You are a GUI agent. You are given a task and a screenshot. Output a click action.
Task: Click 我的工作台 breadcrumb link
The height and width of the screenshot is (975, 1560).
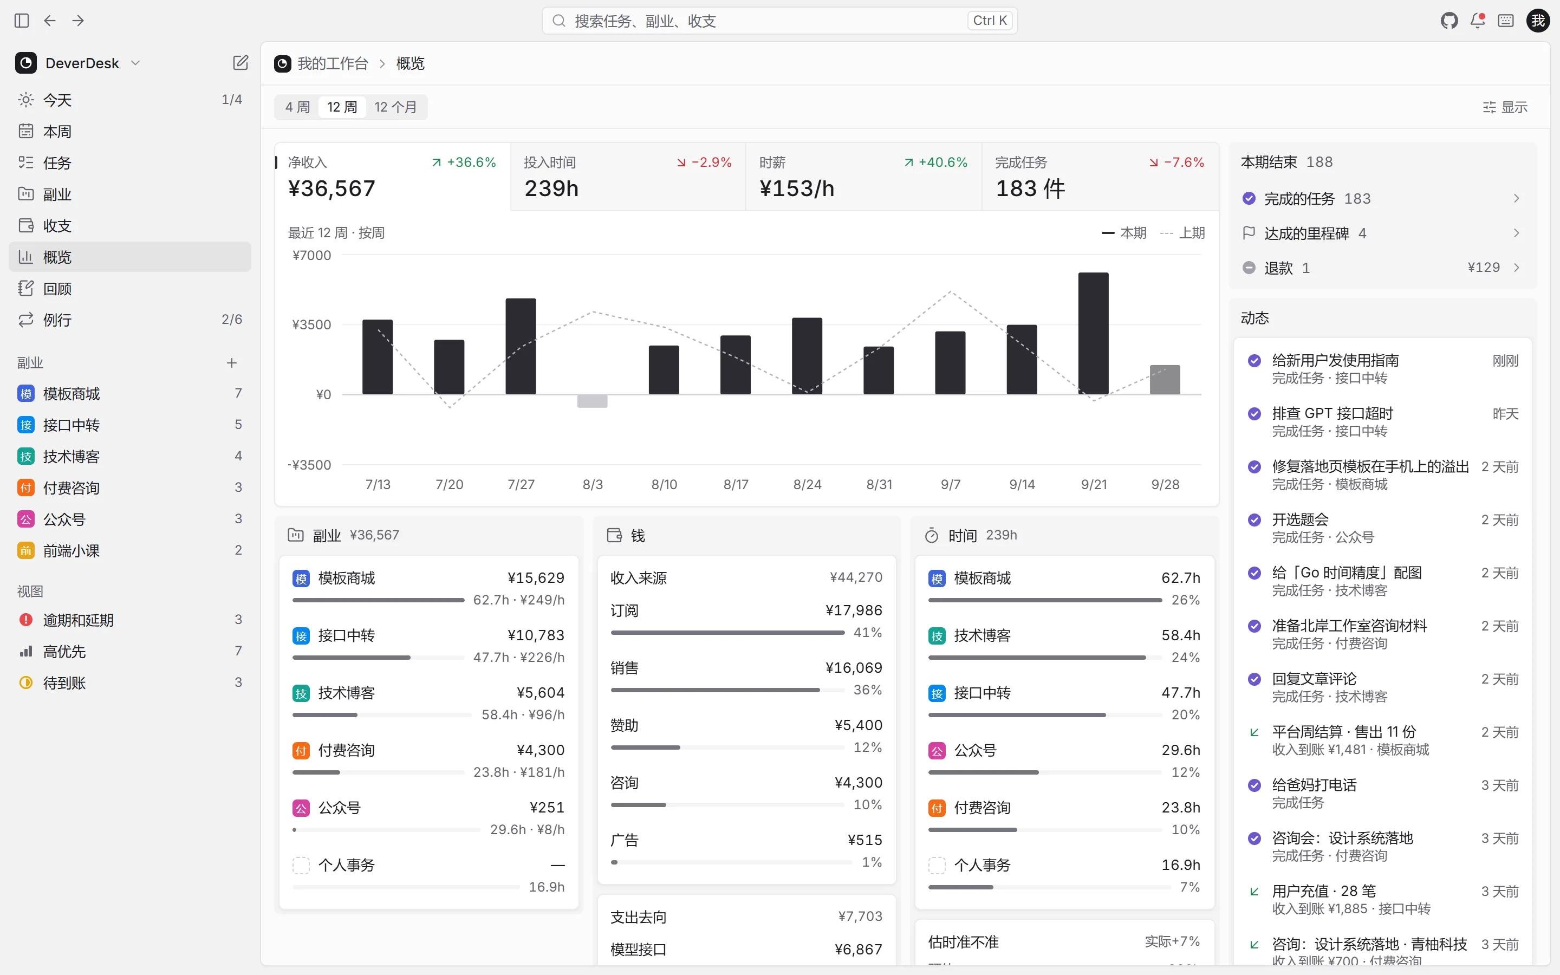[333, 63]
